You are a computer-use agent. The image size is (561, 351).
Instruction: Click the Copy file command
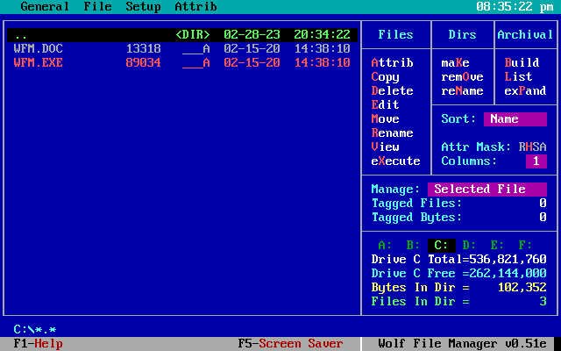pyautogui.click(x=386, y=77)
